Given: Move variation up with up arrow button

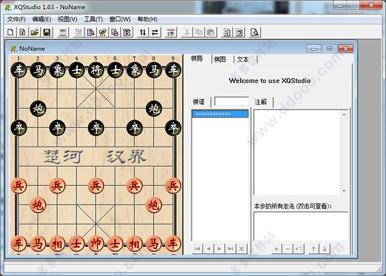Looking at the screenshot, I should click(314, 249).
